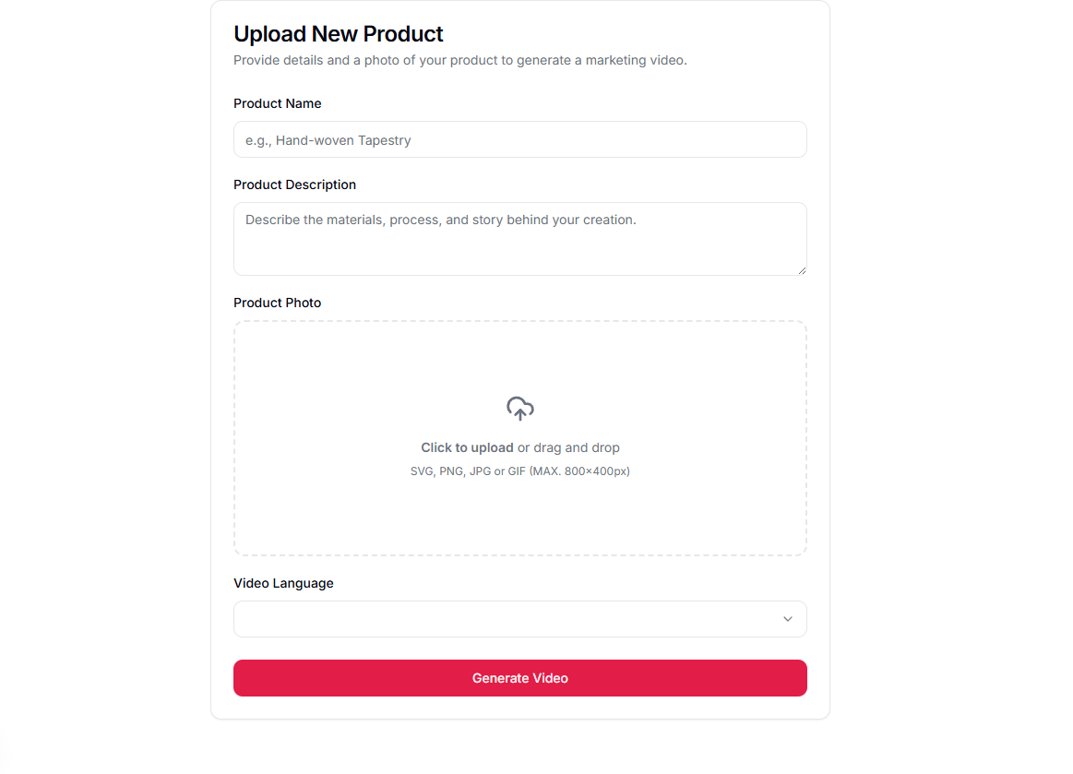
Task: Click the bold "Click to upload" text
Action: coord(467,447)
